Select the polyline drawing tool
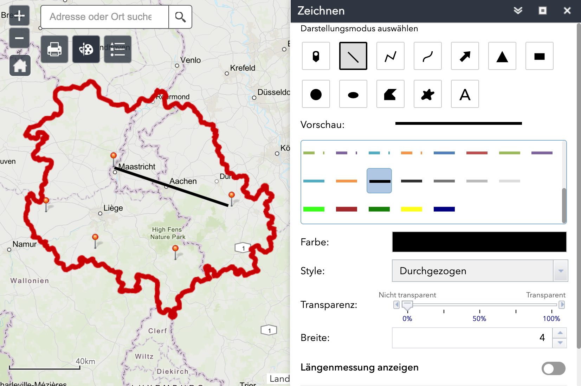This screenshot has width=581, height=386. point(390,56)
